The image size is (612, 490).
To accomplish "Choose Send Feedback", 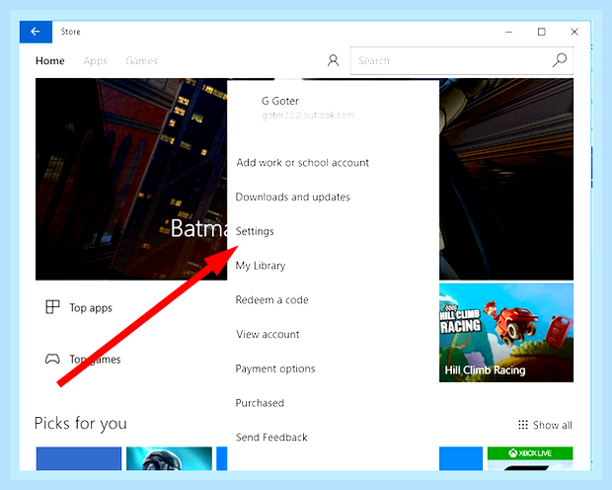I will [x=271, y=438].
